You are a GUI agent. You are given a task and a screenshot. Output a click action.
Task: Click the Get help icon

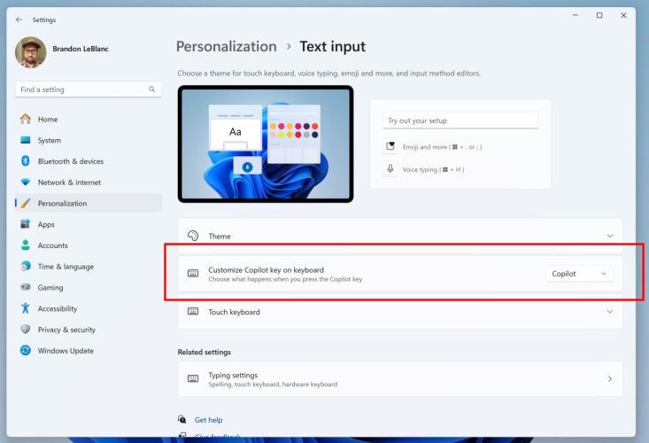point(182,419)
